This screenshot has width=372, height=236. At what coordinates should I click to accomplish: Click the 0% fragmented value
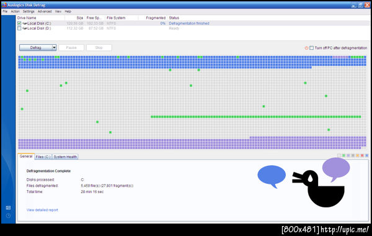tap(162, 24)
